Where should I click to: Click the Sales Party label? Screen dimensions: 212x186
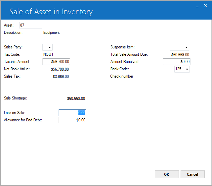[x=13, y=47]
